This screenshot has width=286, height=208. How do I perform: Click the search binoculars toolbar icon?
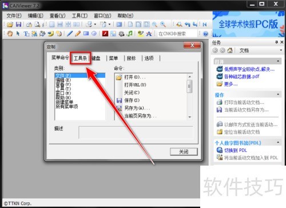tap(179, 25)
